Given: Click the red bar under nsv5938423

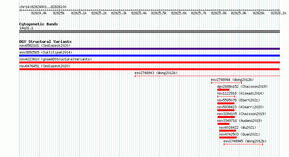Looking at the screenshot, I should pyautogui.click(x=226, y=110).
